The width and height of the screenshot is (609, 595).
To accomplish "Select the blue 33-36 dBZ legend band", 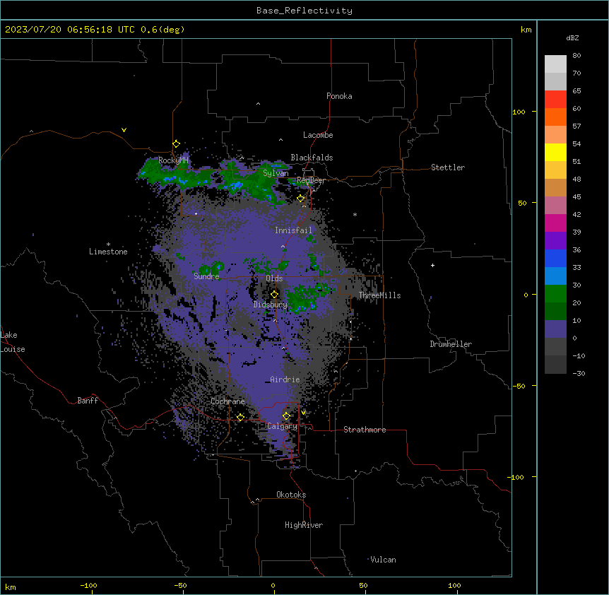I will (x=555, y=258).
